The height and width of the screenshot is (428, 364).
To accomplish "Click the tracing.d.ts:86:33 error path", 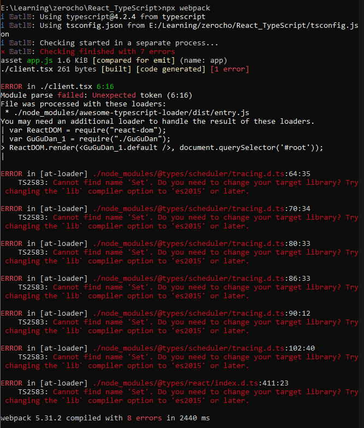I will tap(201, 279).
